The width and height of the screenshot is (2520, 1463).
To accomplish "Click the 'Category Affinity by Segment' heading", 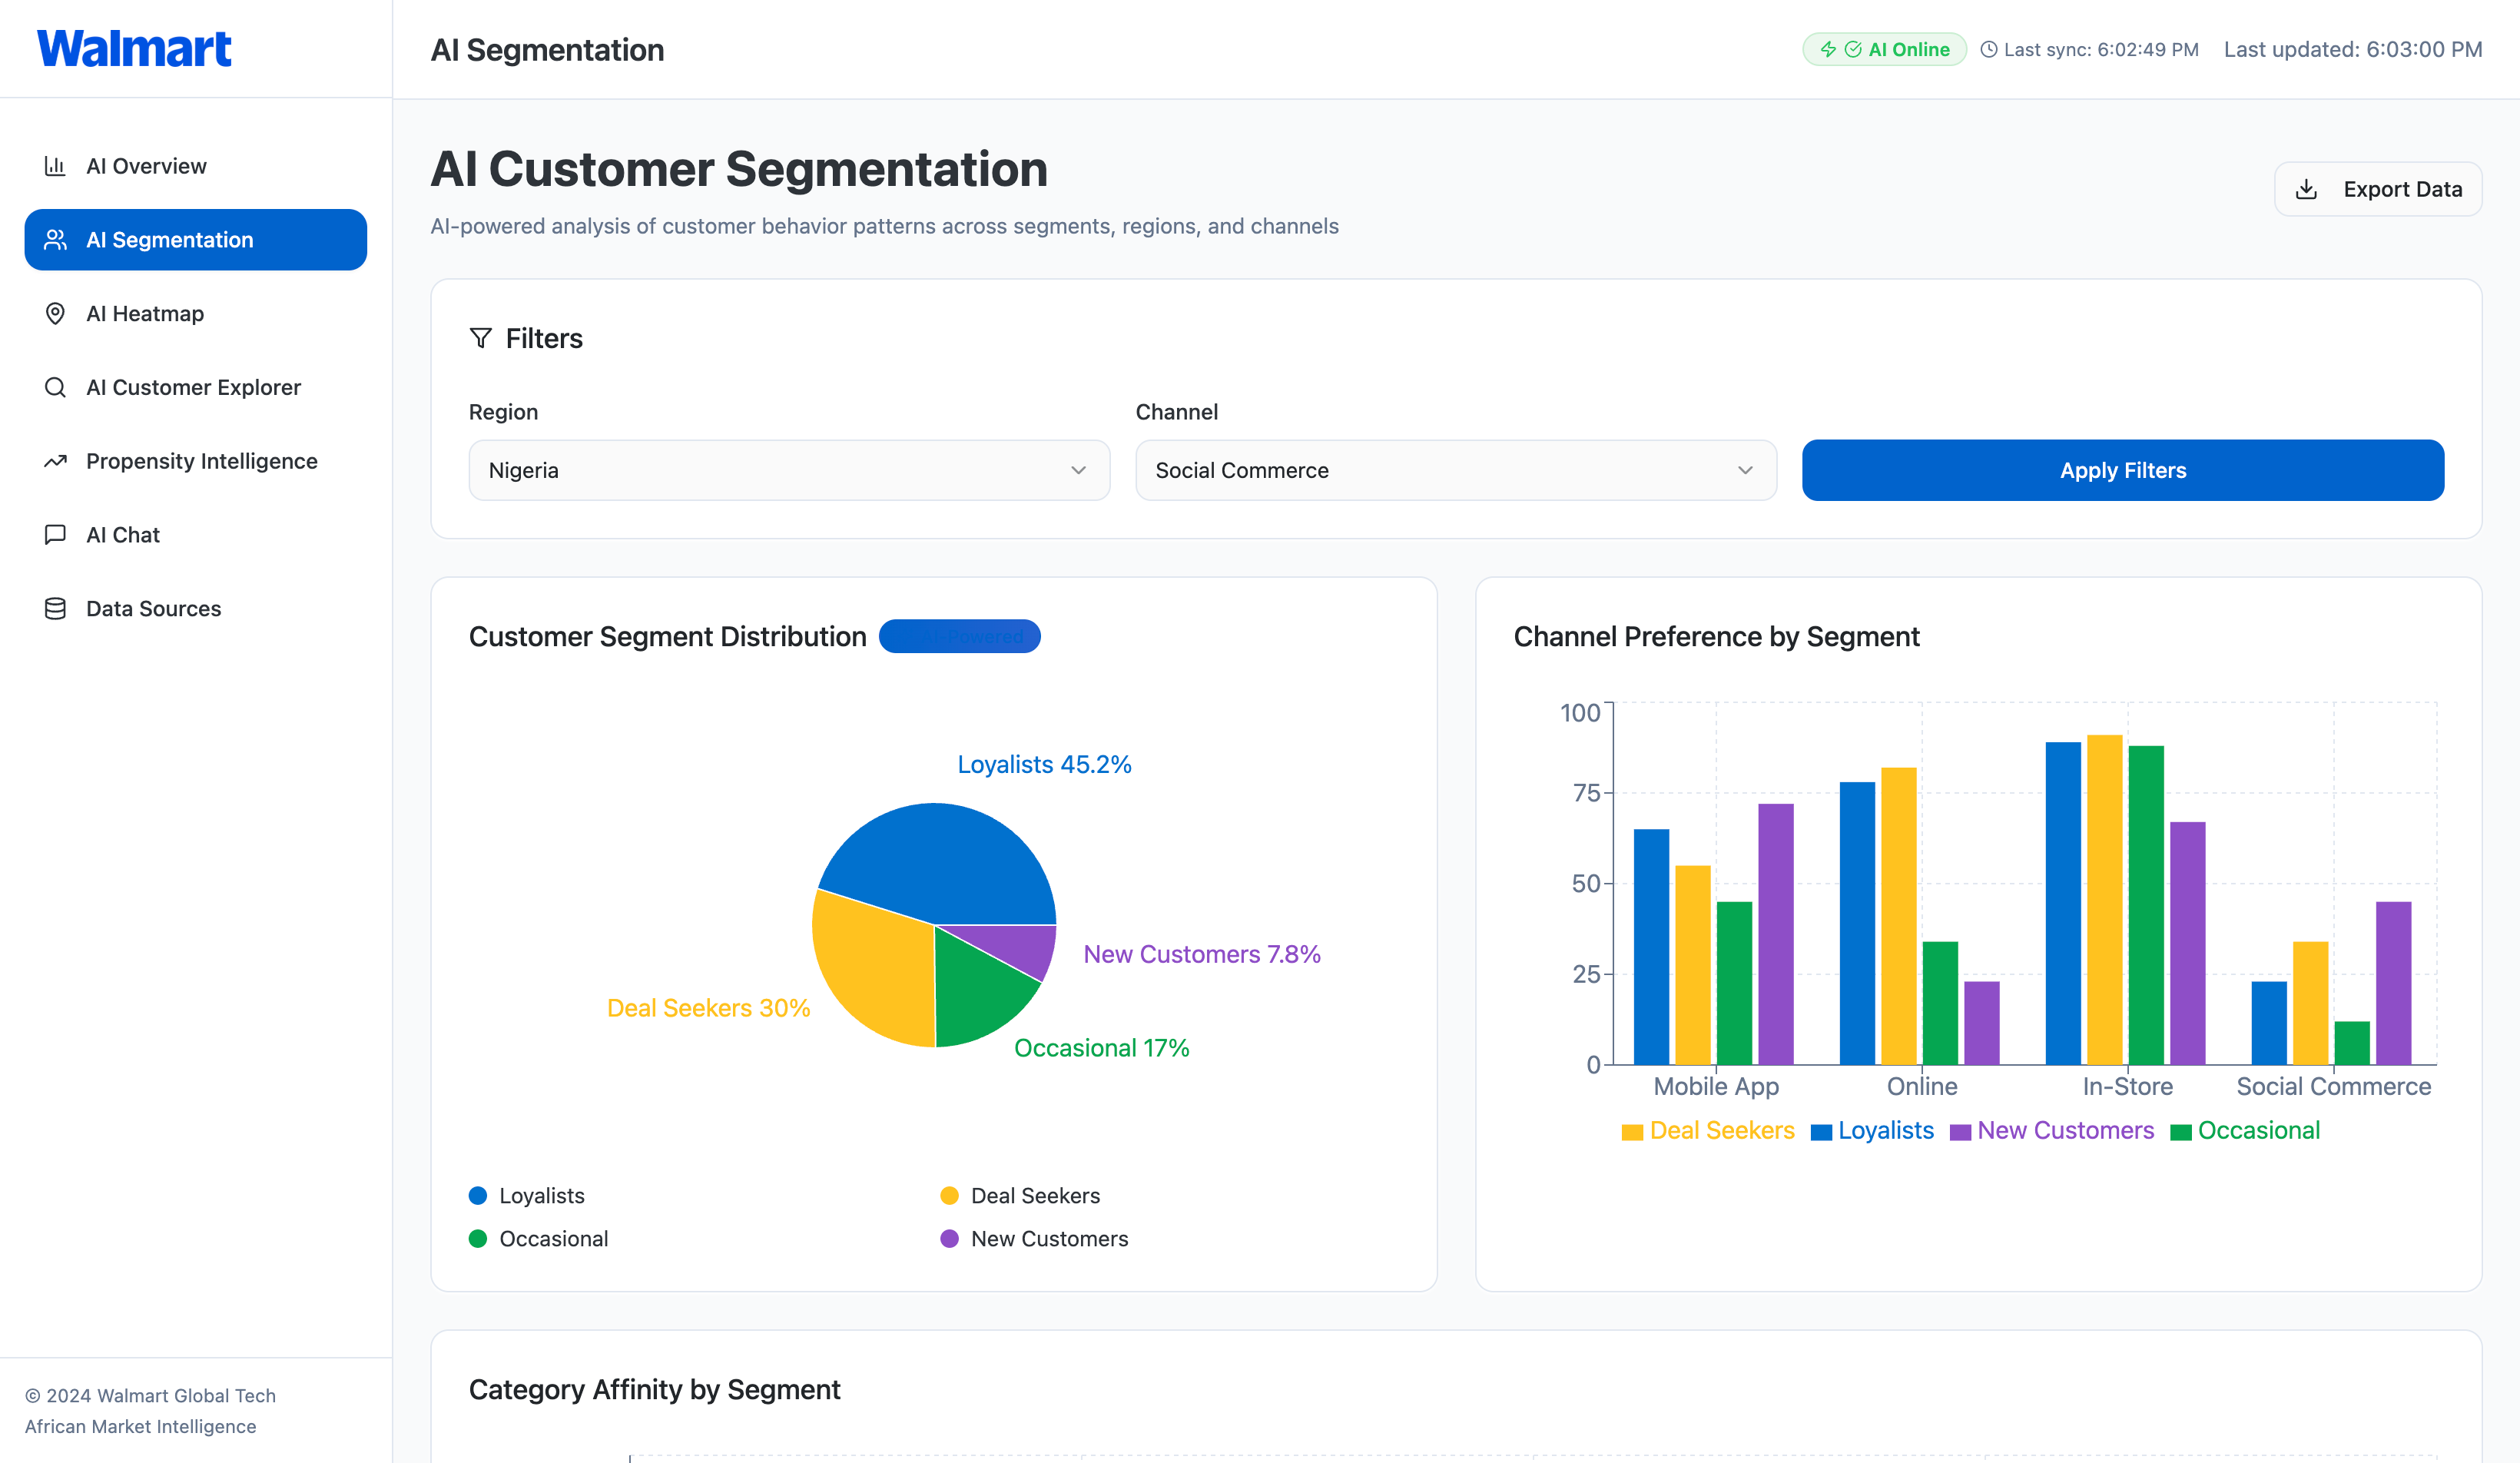I will 654,1390.
